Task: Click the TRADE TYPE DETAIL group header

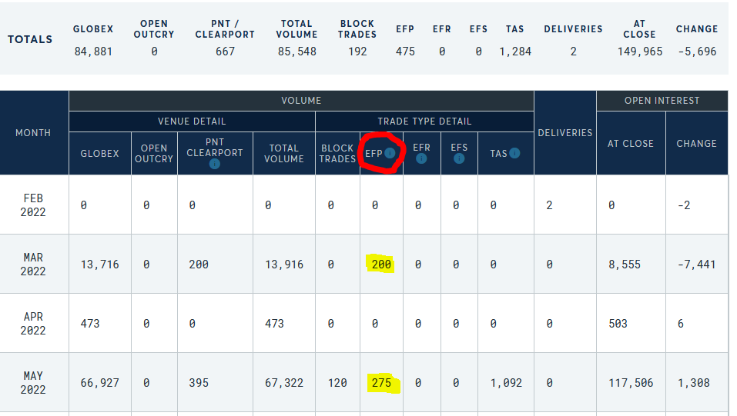Action: [x=424, y=121]
